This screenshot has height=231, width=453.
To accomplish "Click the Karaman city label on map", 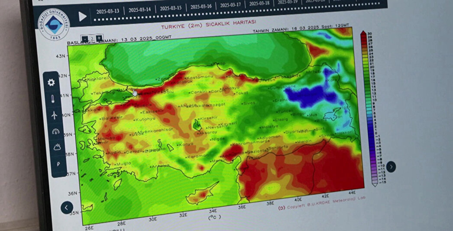I will [197, 156].
